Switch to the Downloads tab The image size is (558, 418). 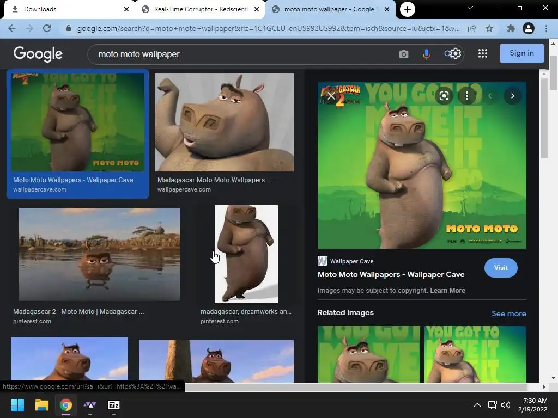(68, 9)
